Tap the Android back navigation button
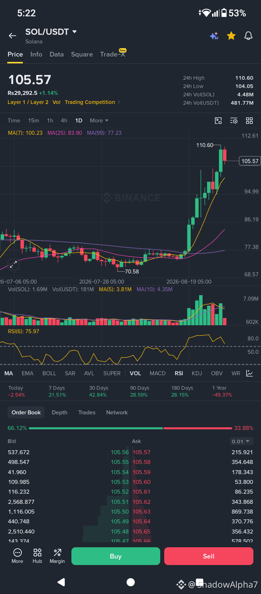Viewport: 261px width, 594px height. 61,582
